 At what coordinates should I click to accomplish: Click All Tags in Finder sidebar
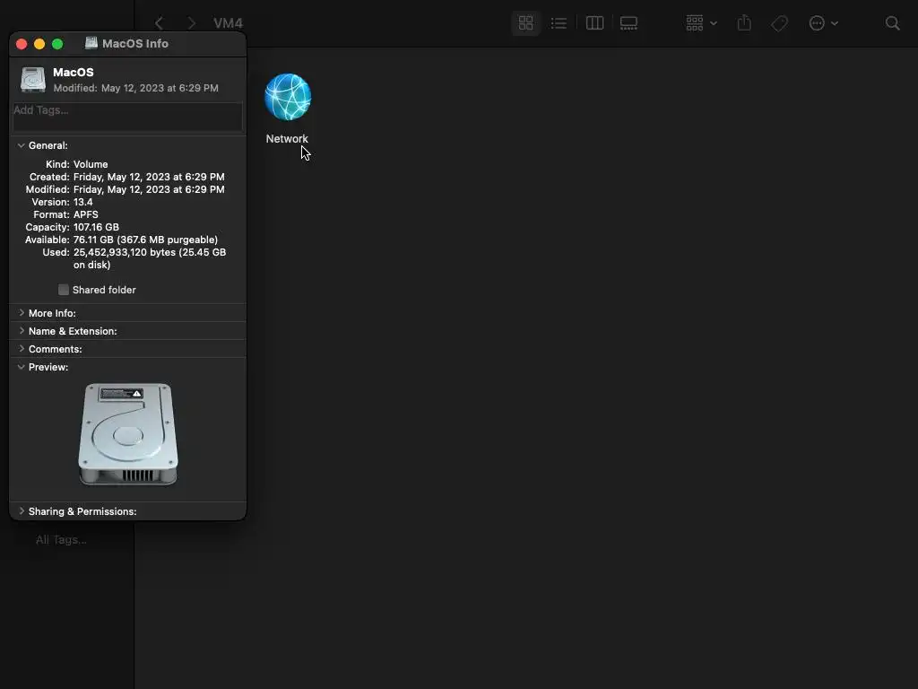(x=61, y=539)
